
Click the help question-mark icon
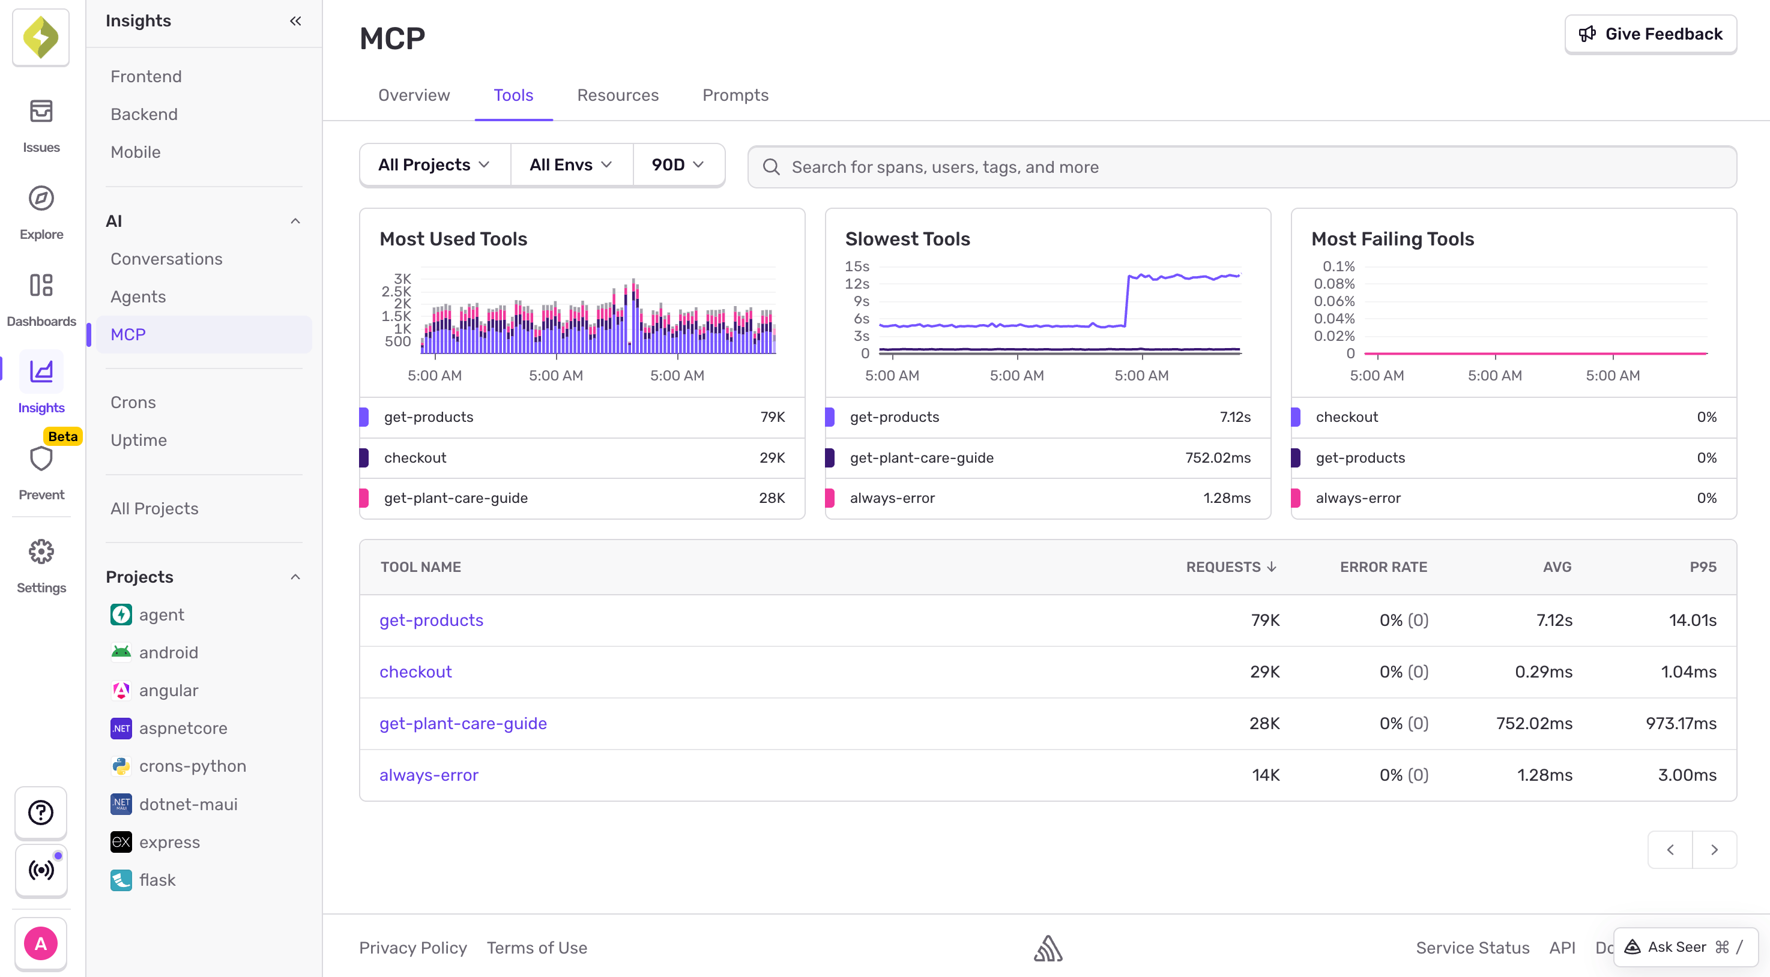click(41, 813)
